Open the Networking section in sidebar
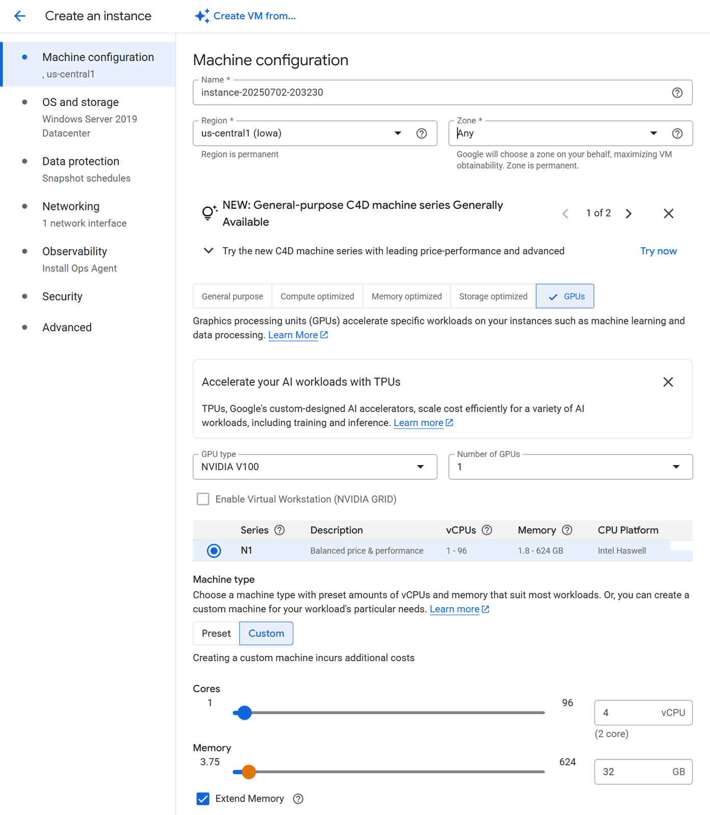 pos(71,206)
